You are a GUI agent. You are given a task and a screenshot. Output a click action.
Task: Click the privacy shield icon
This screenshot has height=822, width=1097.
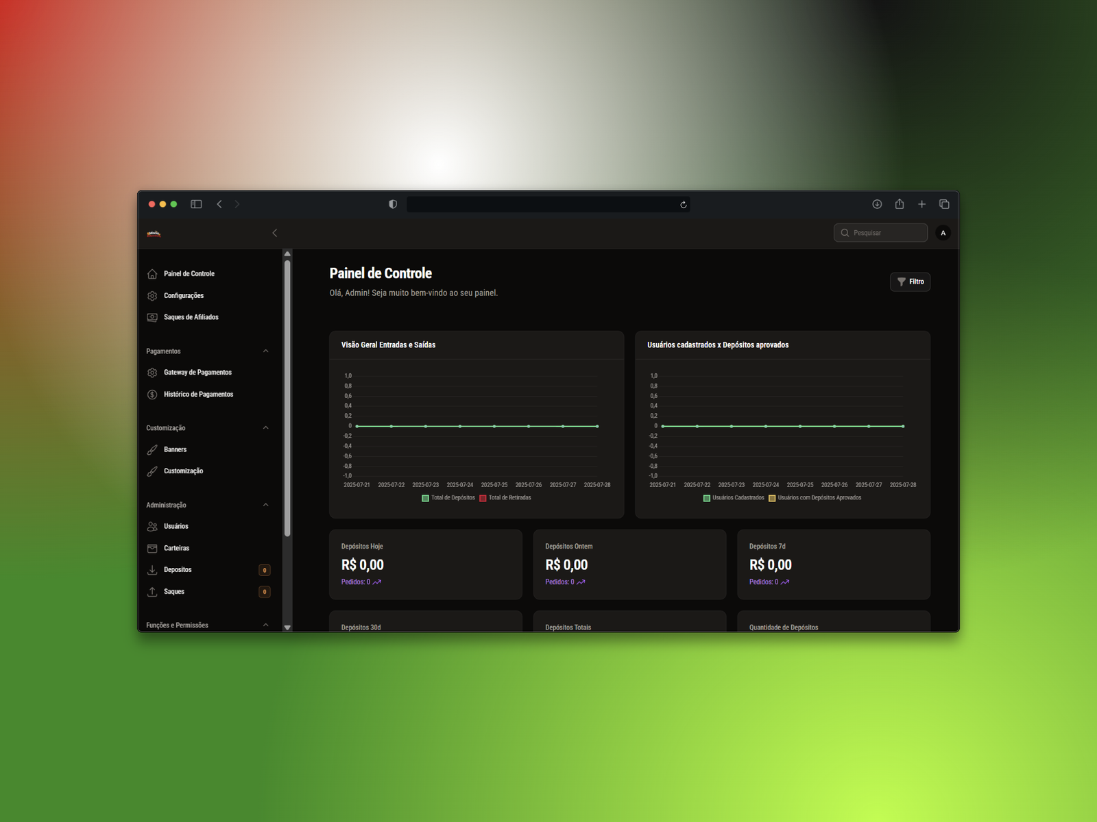tap(393, 204)
